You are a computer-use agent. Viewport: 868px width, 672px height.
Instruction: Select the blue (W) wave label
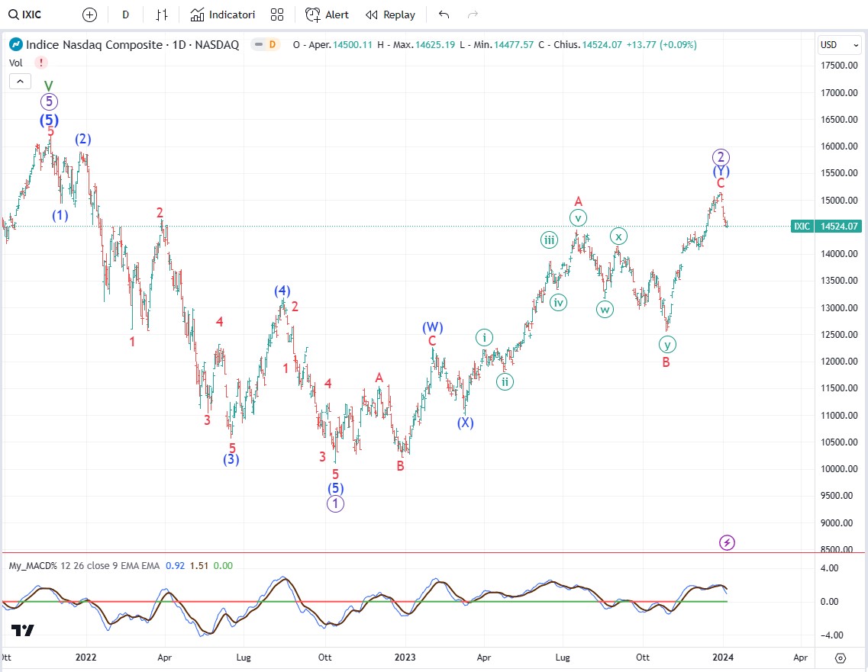[x=433, y=327]
